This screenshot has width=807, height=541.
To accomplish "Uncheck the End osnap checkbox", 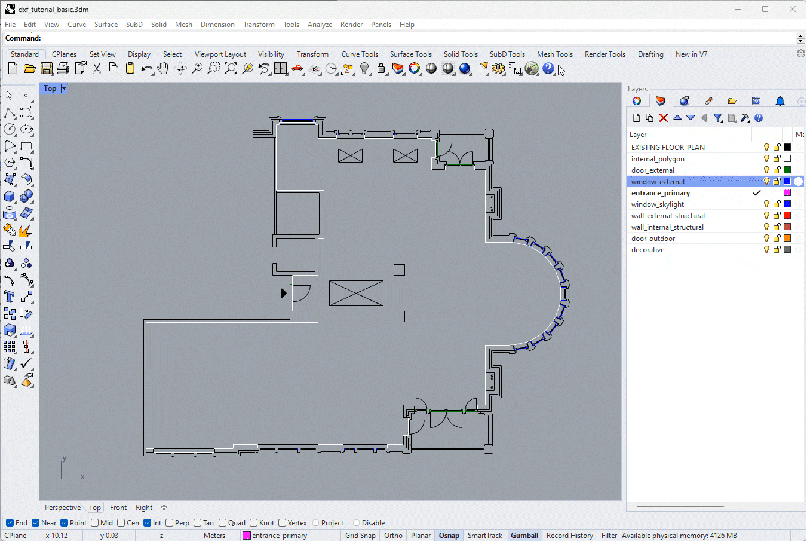I will coord(10,523).
